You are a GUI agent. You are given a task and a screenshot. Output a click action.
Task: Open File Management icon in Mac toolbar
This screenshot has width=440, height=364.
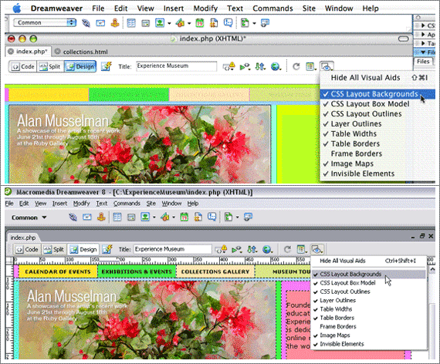[x=260, y=67]
